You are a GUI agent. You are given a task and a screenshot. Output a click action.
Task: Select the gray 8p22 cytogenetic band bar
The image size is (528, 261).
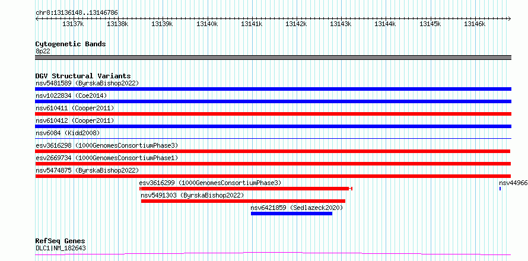(x=273, y=58)
